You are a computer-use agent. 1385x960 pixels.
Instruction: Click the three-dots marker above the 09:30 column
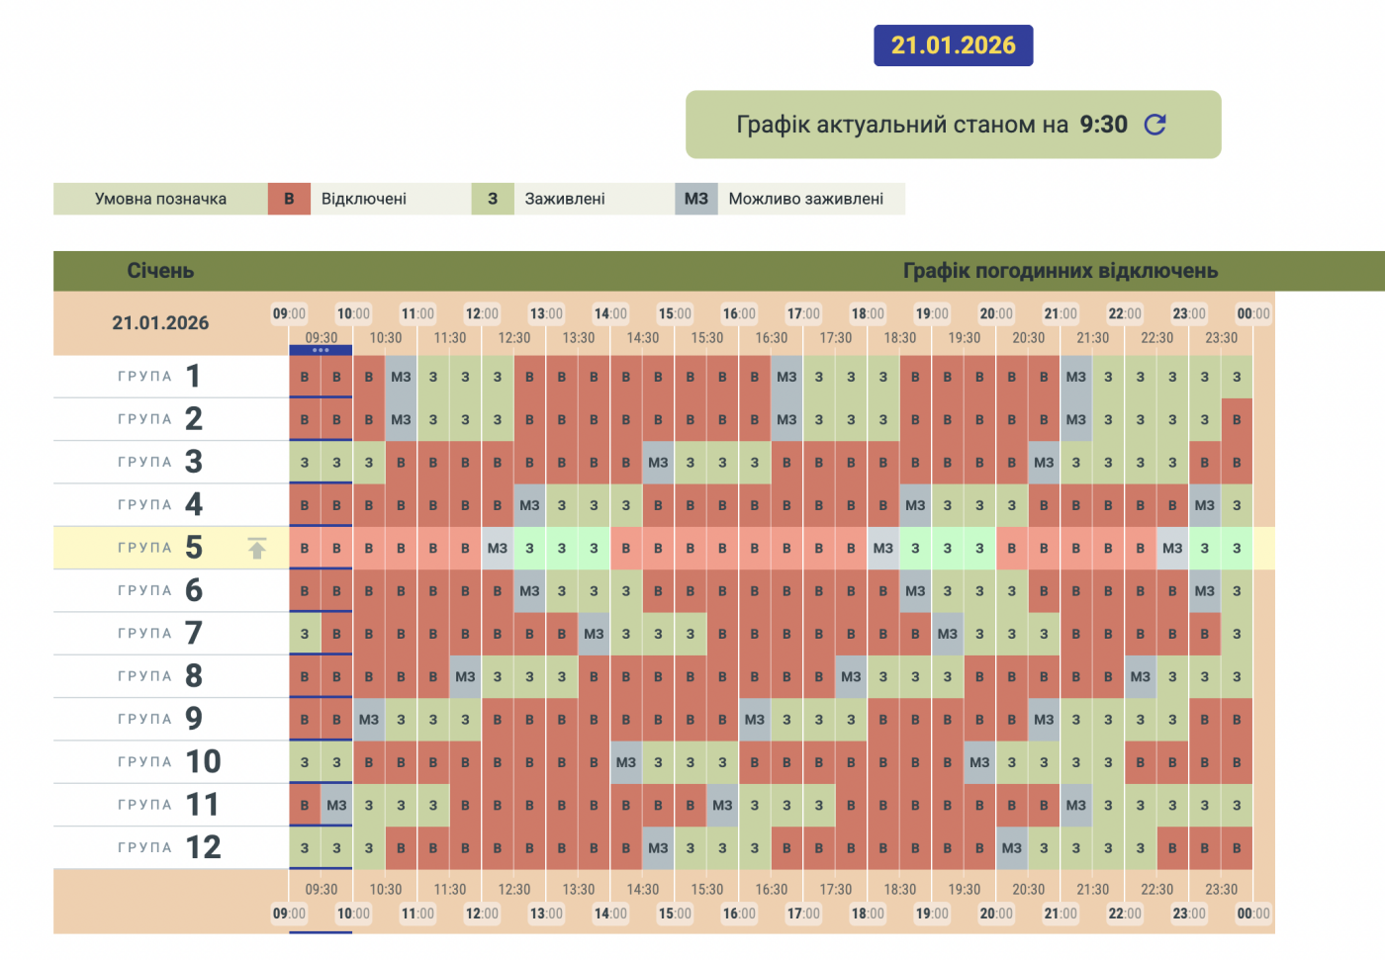coord(321,350)
